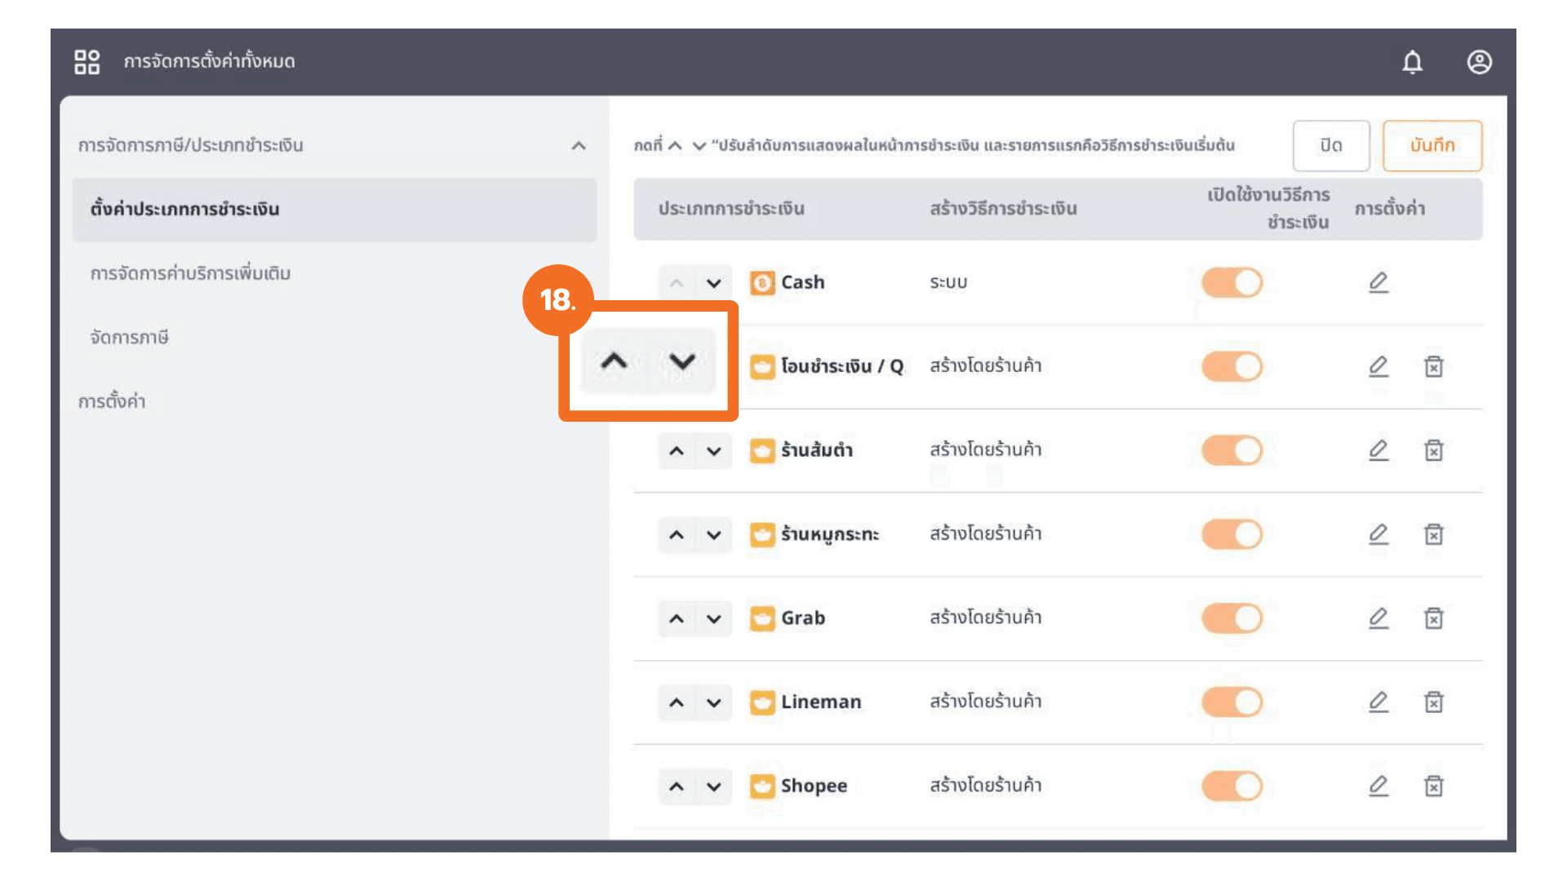Select จัดการภาษี in the sidebar
1567x881 pixels.
pyautogui.click(x=129, y=337)
